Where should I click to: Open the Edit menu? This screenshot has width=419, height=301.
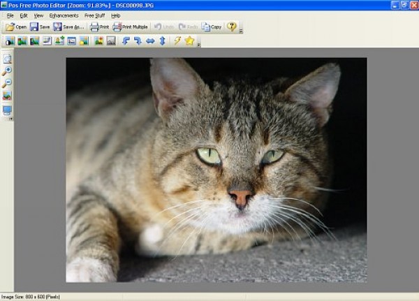pos(24,16)
